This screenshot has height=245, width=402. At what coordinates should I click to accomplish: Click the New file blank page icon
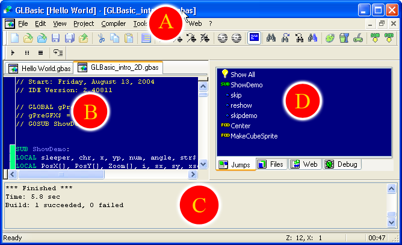(x=14, y=39)
